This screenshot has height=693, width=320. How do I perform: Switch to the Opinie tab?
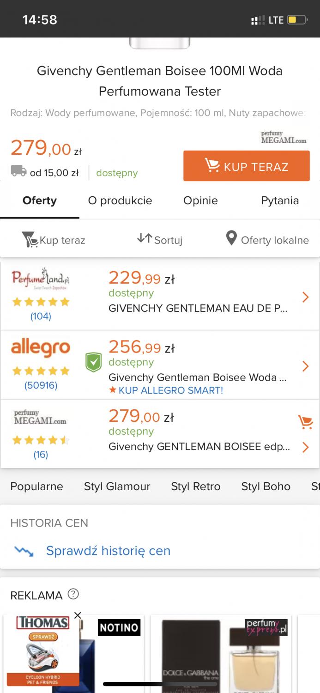pos(200,201)
